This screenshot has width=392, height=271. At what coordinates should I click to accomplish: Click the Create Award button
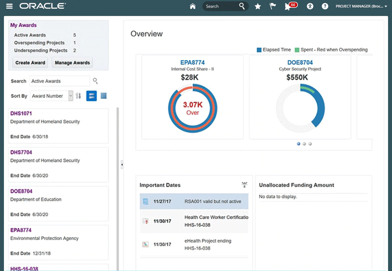[x=30, y=63]
